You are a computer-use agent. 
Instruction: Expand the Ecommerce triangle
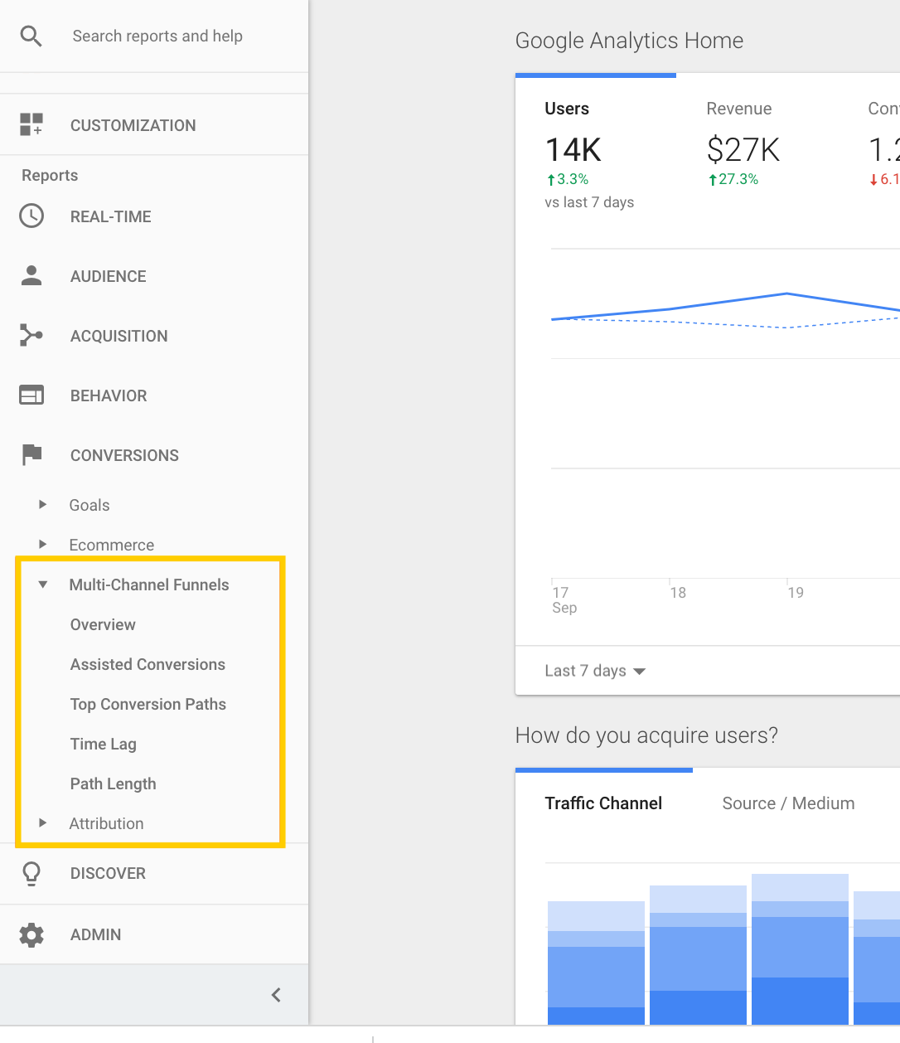[43, 544]
